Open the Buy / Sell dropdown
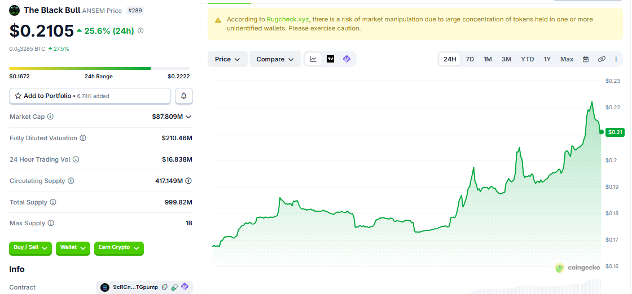Screen dimensions: 632x294 (30, 248)
